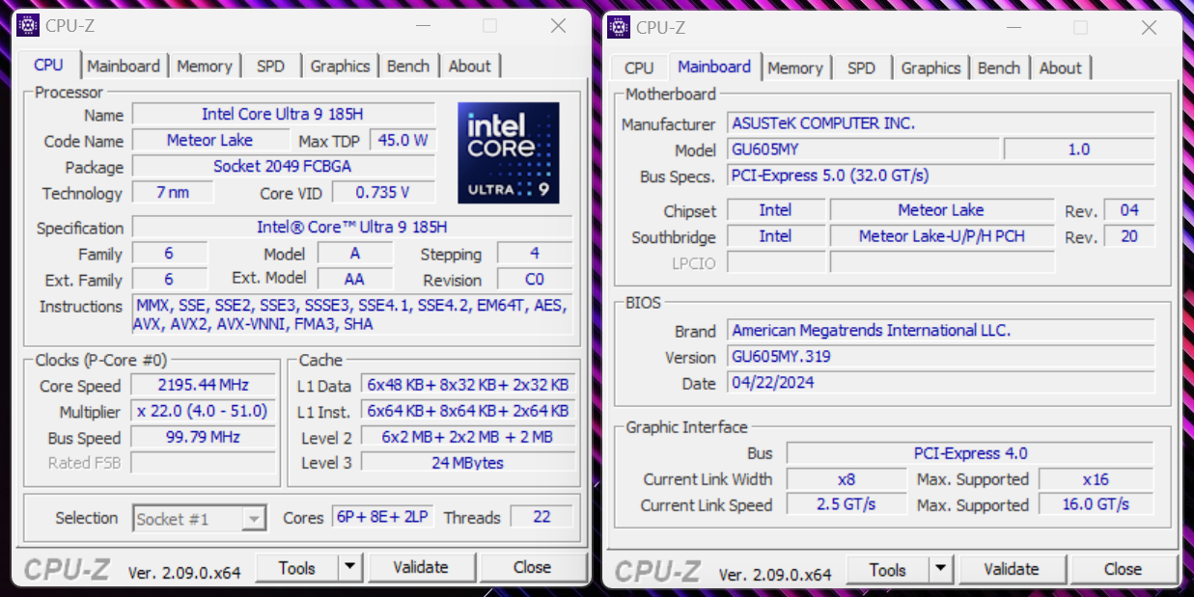
Task: Click the Manufacturer value 'ASUSTeK COMPUTER INC.'
Action: [940, 123]
